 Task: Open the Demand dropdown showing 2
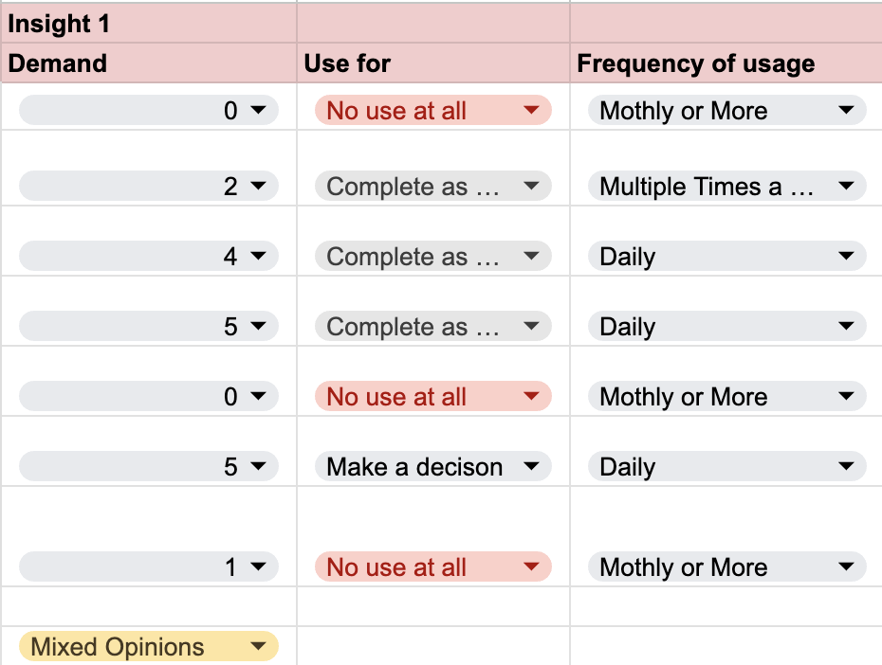coord(149,186)
